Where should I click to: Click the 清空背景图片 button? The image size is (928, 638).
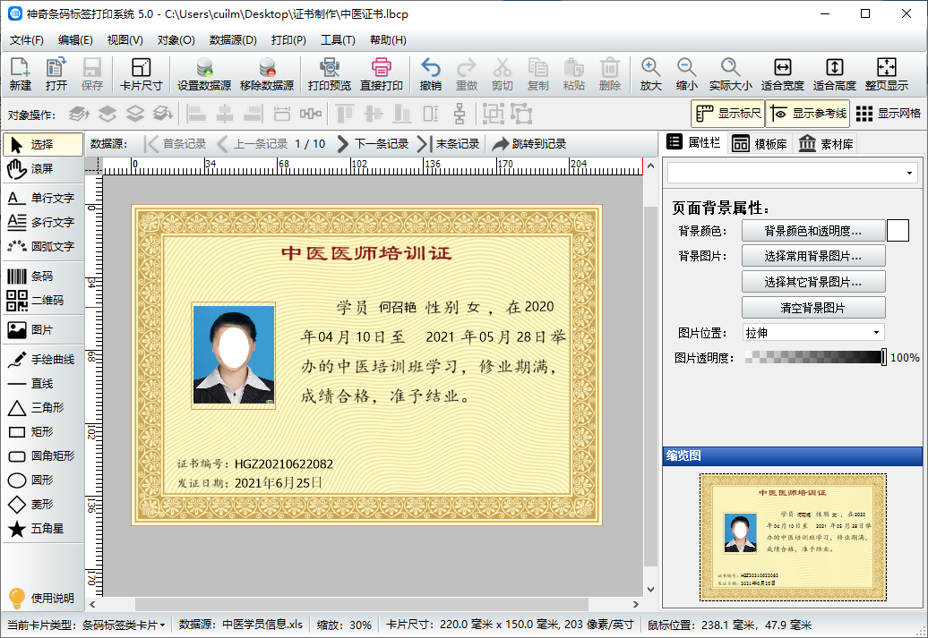pos(812,308)
